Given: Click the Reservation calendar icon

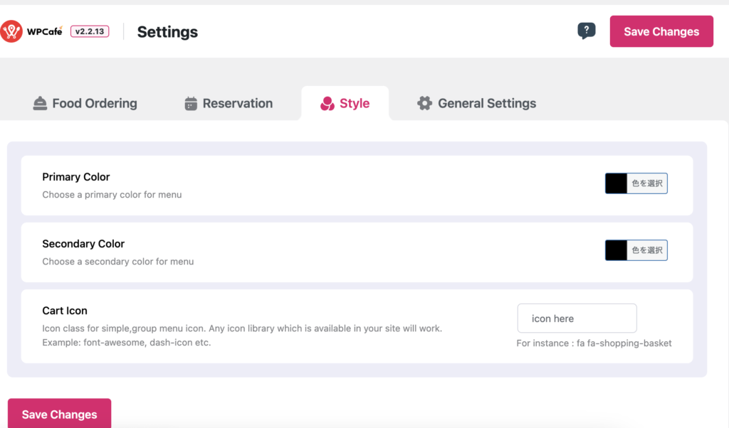Looking at the screenshot, I should pyautogui.click(x=191, y=104).
